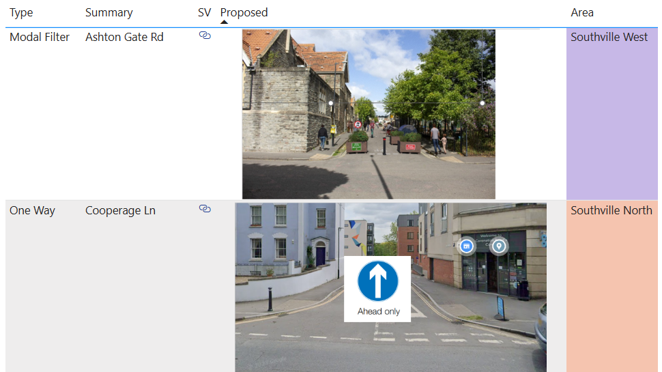Open the link icon for Ashton Gate Rd

(x=205, y=35)
